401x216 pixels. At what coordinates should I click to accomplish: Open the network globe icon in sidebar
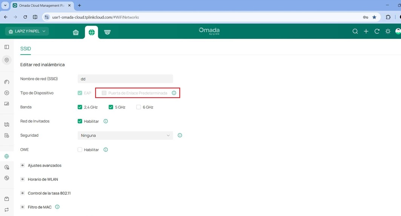point(7,156)
